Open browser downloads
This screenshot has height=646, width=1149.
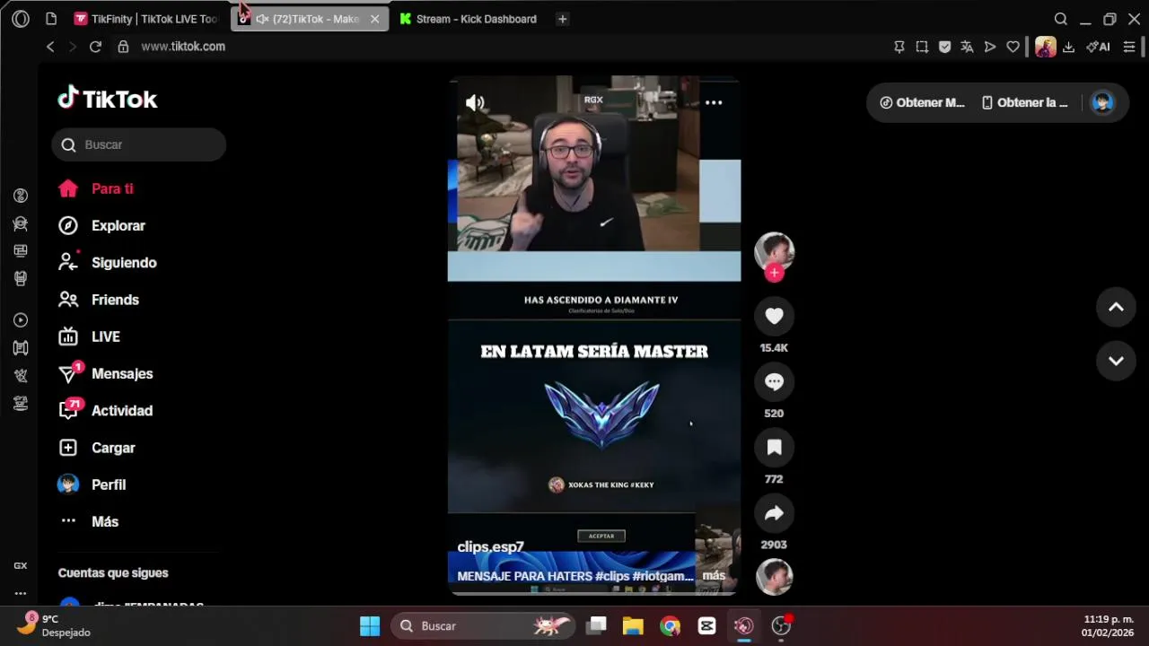click(1068, 47)
